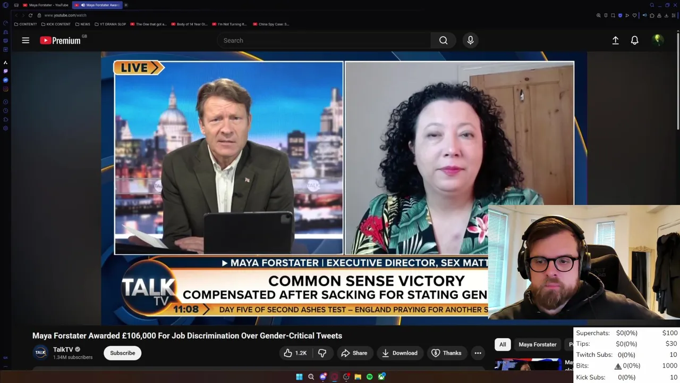Open the TalkTV channel name link

pyautogui.click(x=63, y=349)
